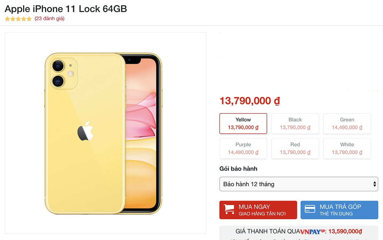Click the Apple iPhone 11 Lock 64GB title
The width and height of the screenshot is (383, 240).
(66, 9)
